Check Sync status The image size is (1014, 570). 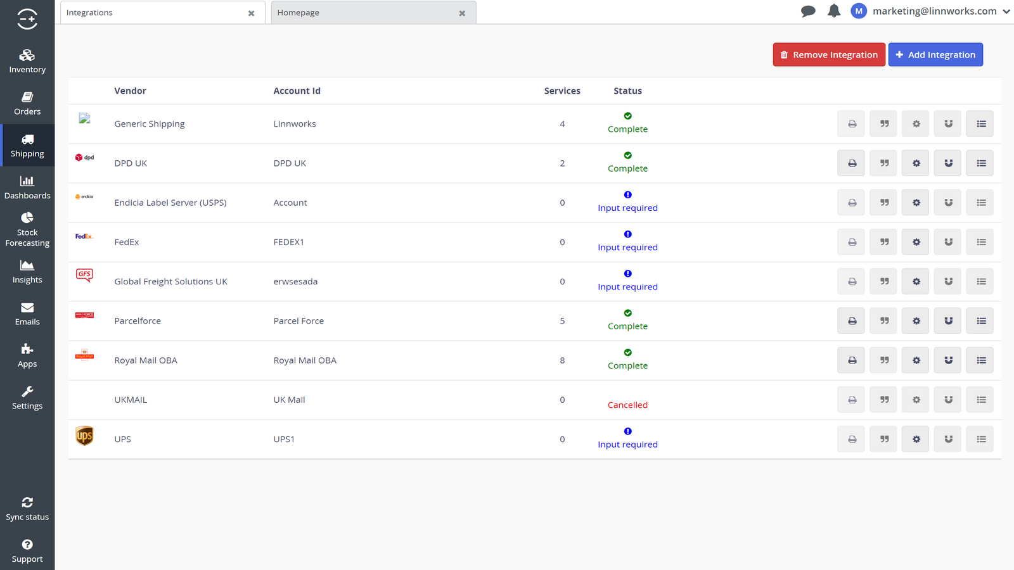click(27, 509)
